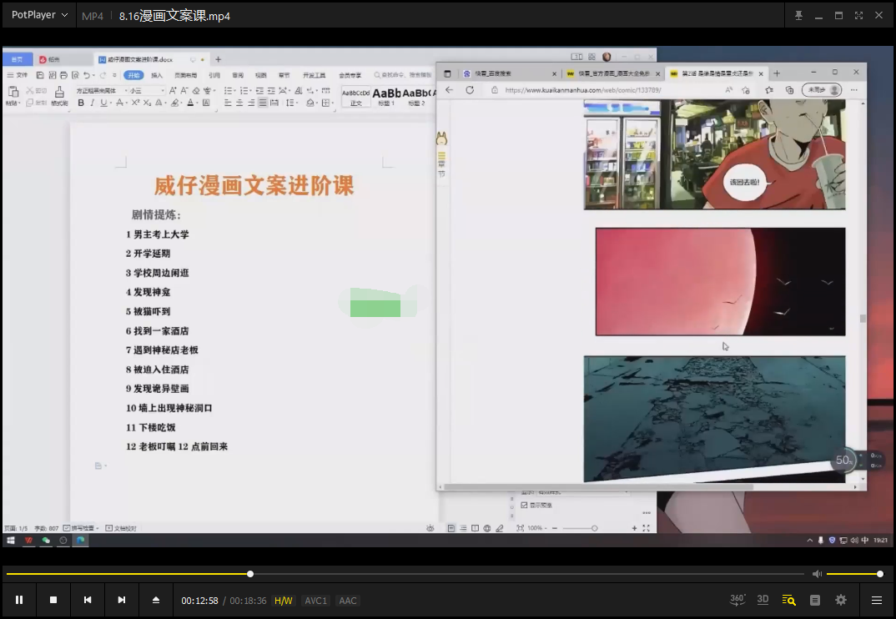Screen dimensions: 896x619
Task: Click the WPS save icon
Action: (40, 75)
